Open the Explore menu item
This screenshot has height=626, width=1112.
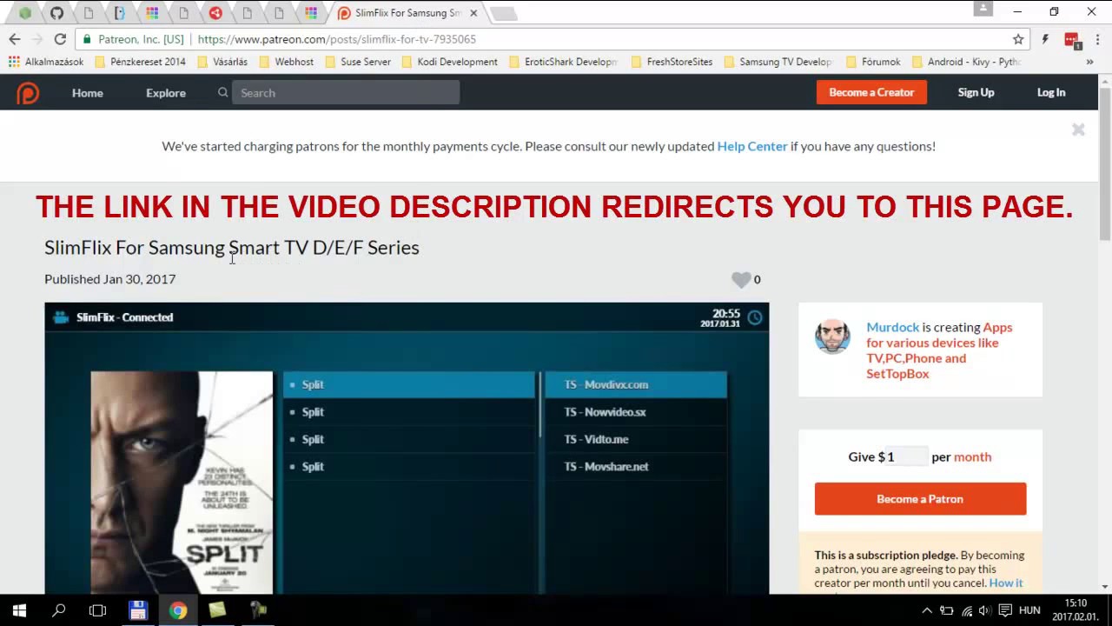(x=166, y=92)
